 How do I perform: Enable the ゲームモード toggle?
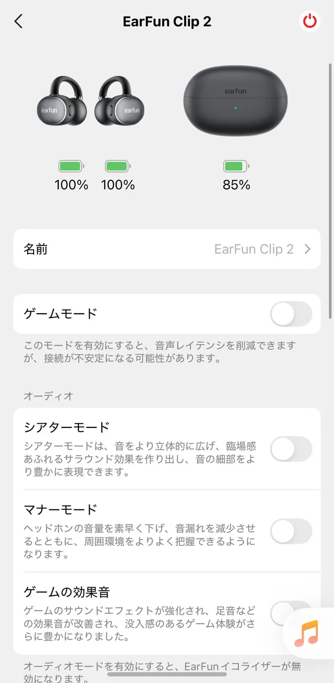tap(291, 314)
